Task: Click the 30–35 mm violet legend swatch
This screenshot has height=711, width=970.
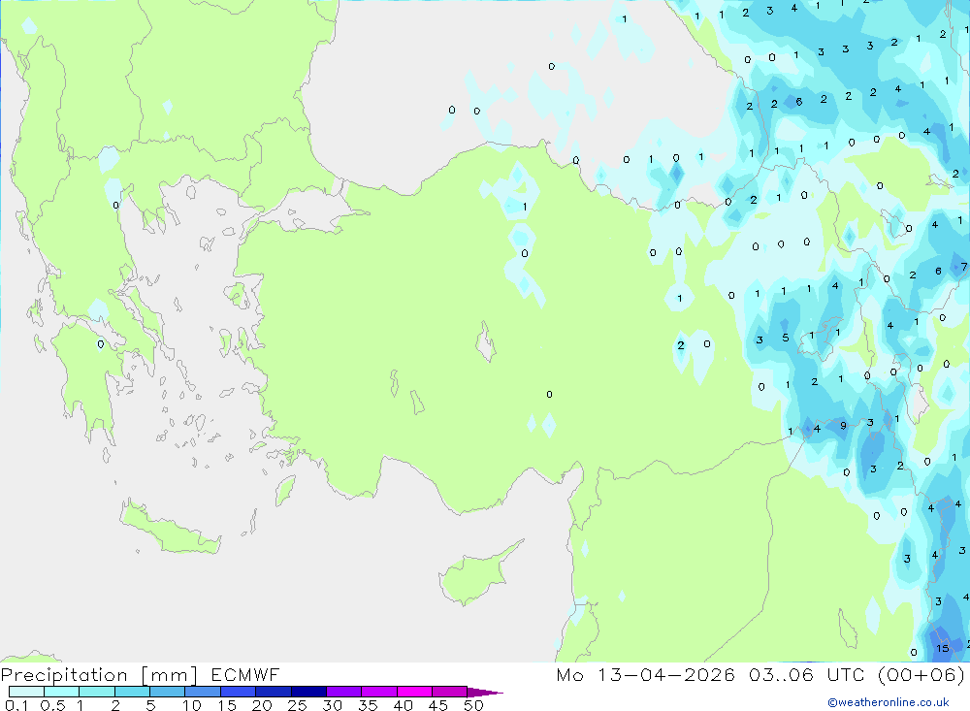Action: (343, 692)
